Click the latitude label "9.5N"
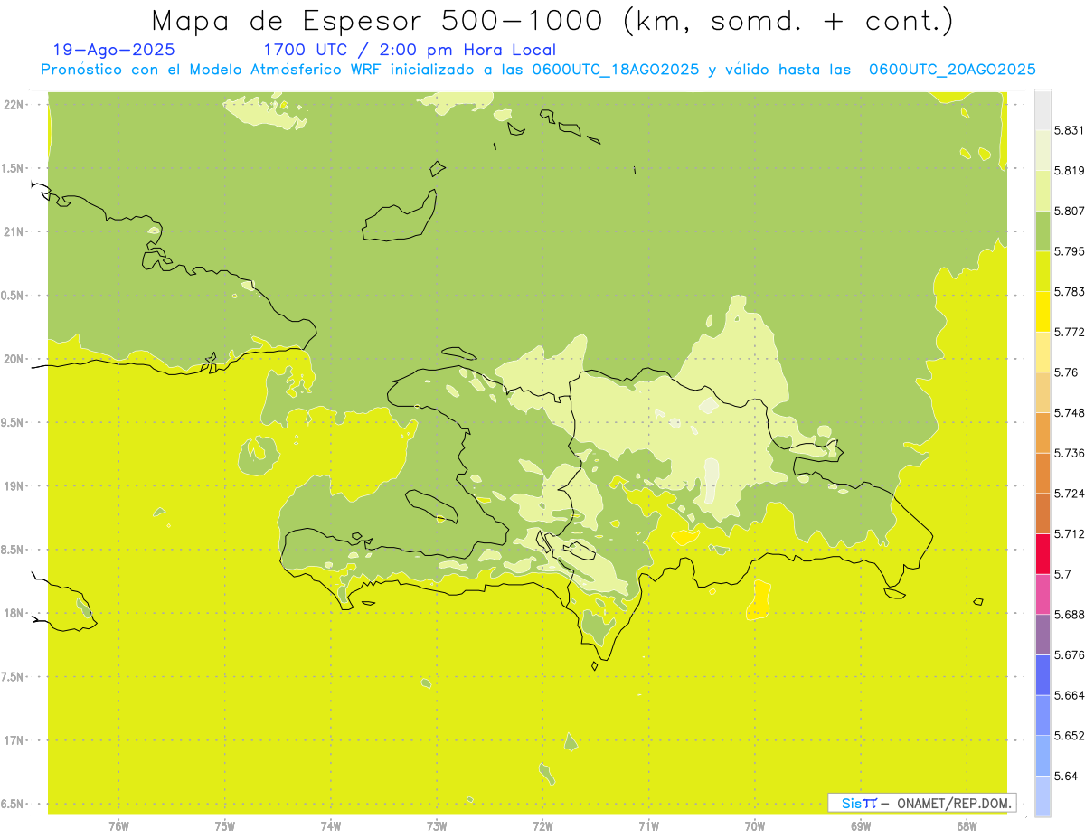The height and width of the screenshot is (838, 1085). pos(11,423)
